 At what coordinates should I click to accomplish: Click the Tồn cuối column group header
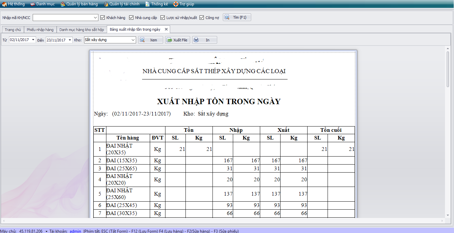pyautogui.click(x=331, y=130)
